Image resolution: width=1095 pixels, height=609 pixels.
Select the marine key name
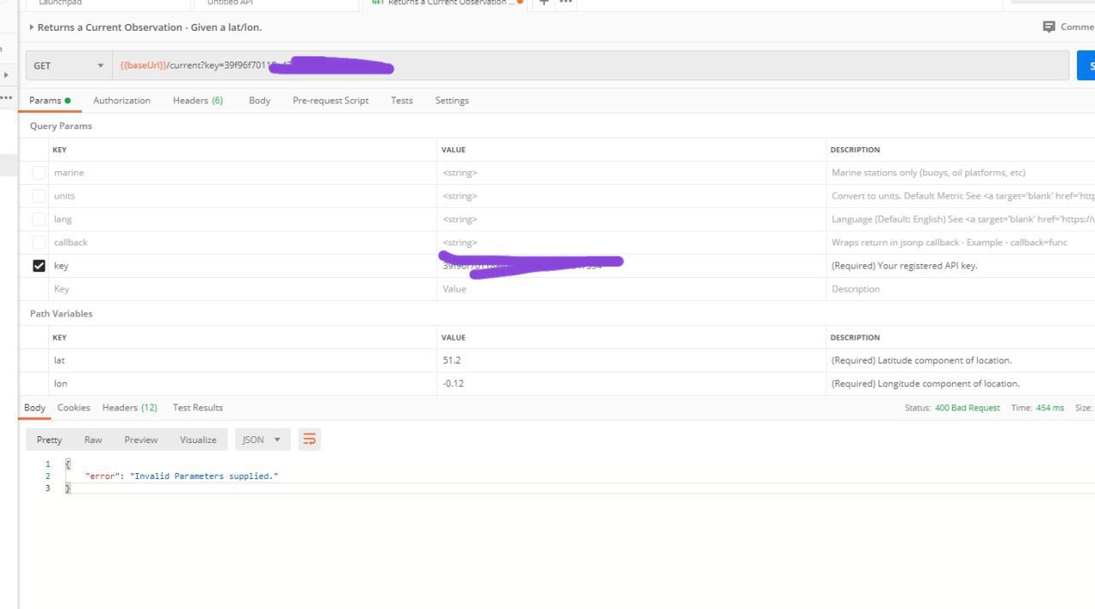tap(69, 173)
